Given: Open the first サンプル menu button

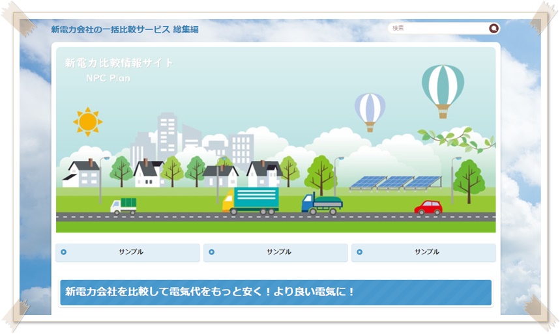Looking at the screenshot, I should [128, 252].
